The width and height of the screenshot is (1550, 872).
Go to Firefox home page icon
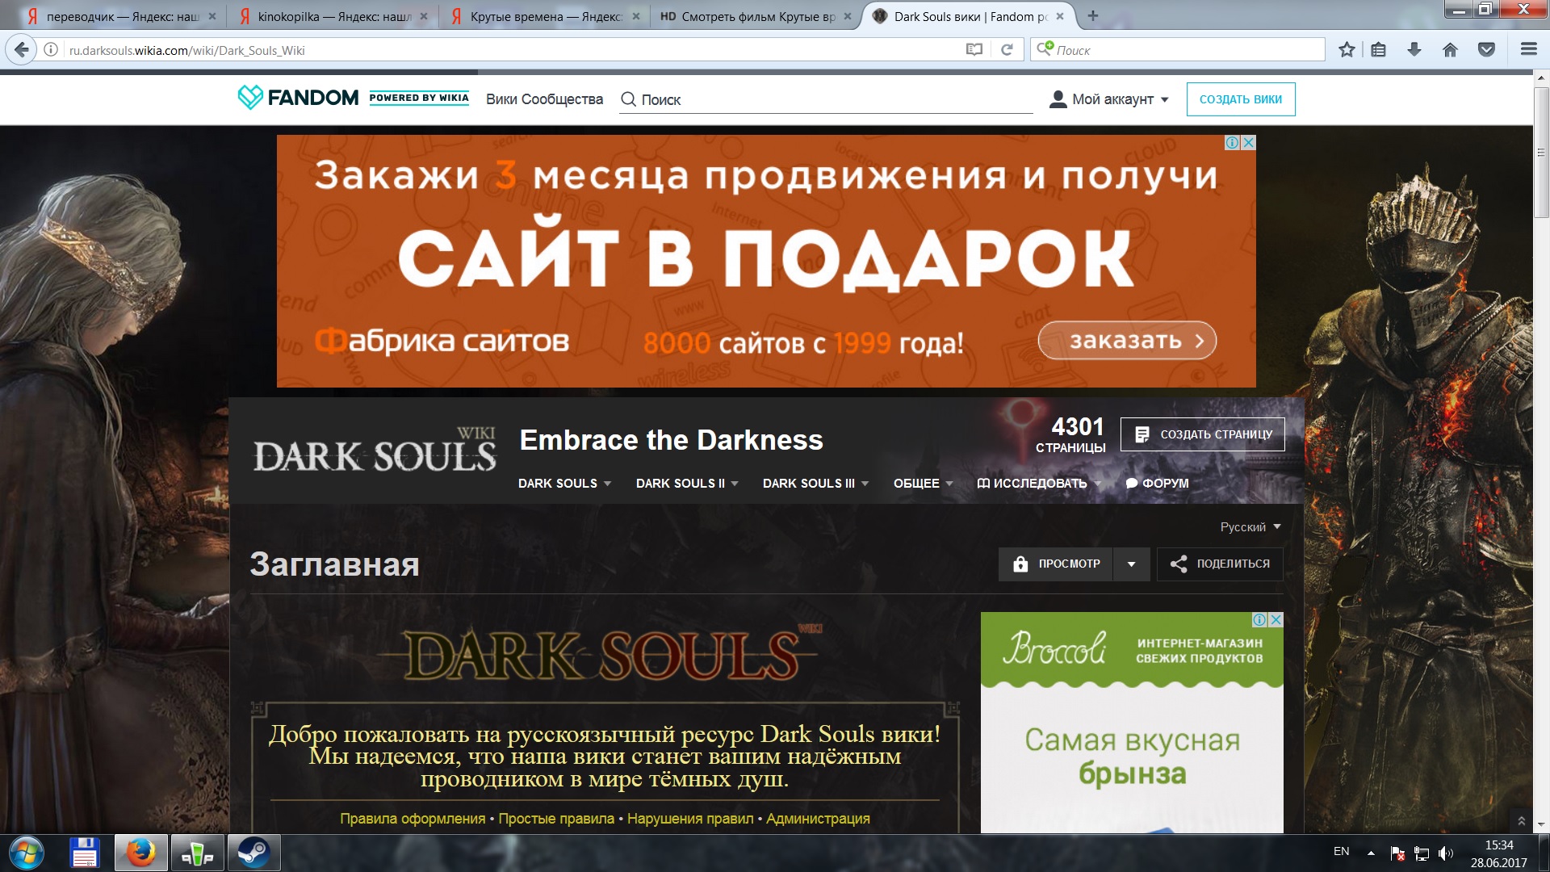pos(1450,50)
